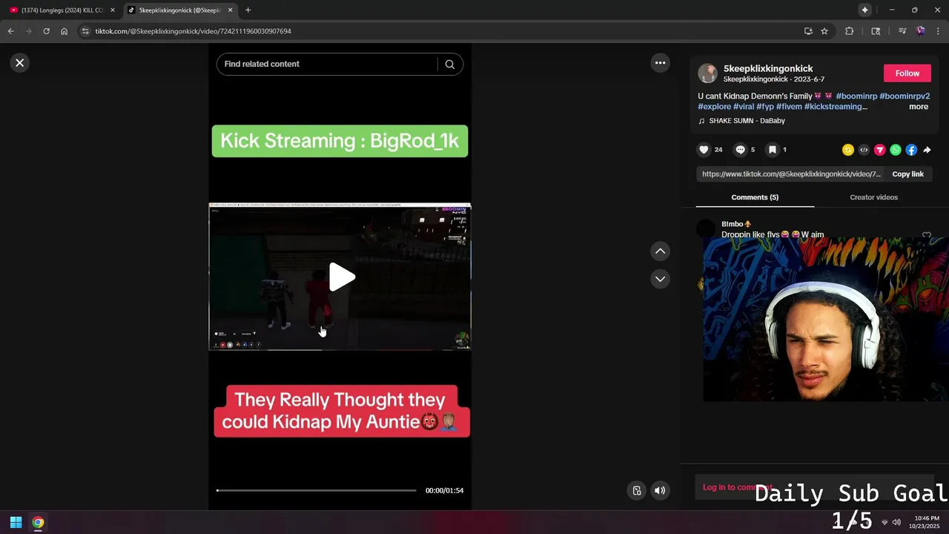
Task: Open Gemini sparkle button in title bar
Action: click(x=864, y=10)
